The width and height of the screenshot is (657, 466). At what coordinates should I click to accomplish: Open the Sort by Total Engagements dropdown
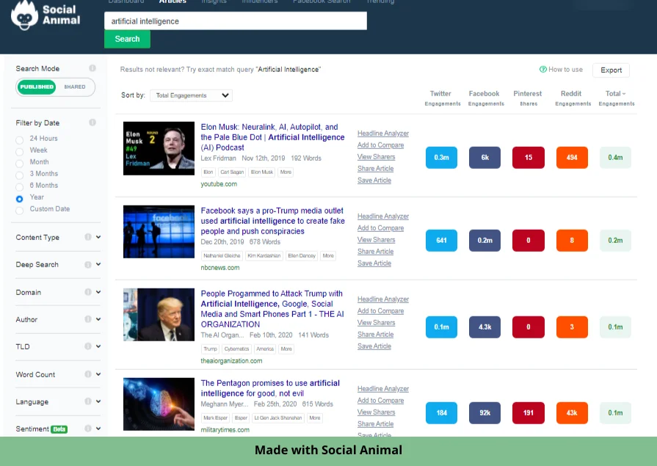coord(191,95)
